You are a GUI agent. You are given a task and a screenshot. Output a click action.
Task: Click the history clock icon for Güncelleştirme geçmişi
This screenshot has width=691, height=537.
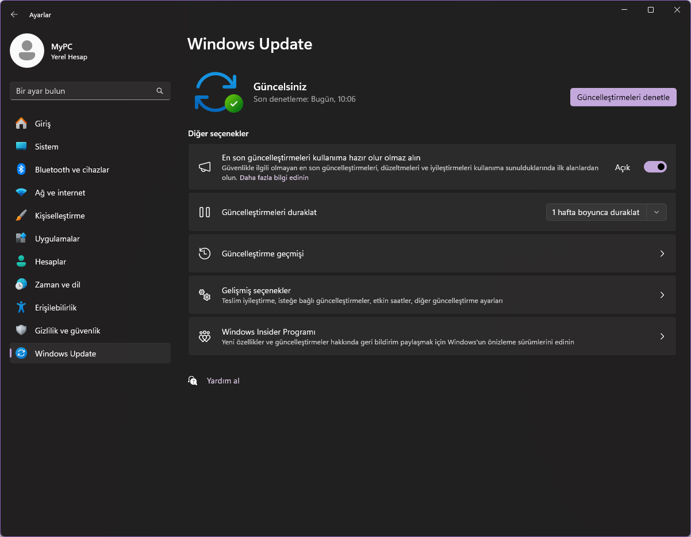tap(205, 254)
